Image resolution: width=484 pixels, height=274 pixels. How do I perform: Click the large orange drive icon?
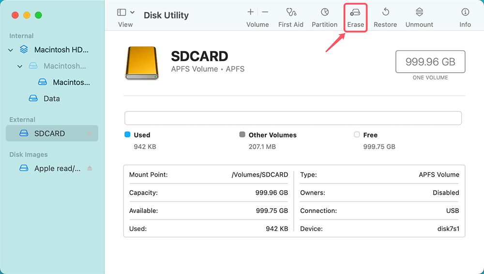coord(142,63)
